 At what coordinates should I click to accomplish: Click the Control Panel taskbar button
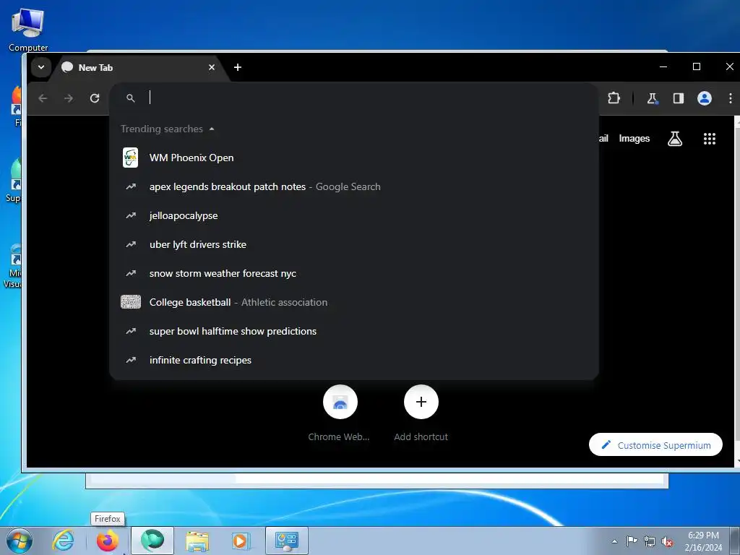click(x=286, y=541)
